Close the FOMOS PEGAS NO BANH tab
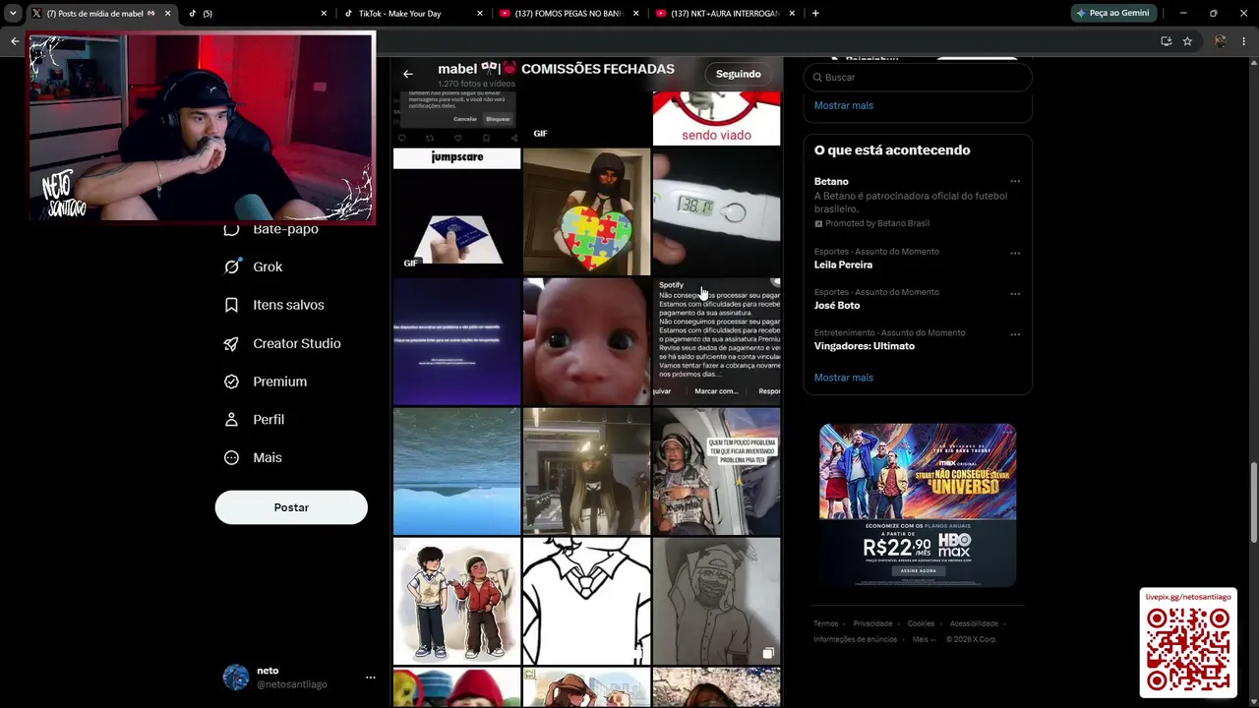Screen dimensions: 1259x708 [636, 14]
